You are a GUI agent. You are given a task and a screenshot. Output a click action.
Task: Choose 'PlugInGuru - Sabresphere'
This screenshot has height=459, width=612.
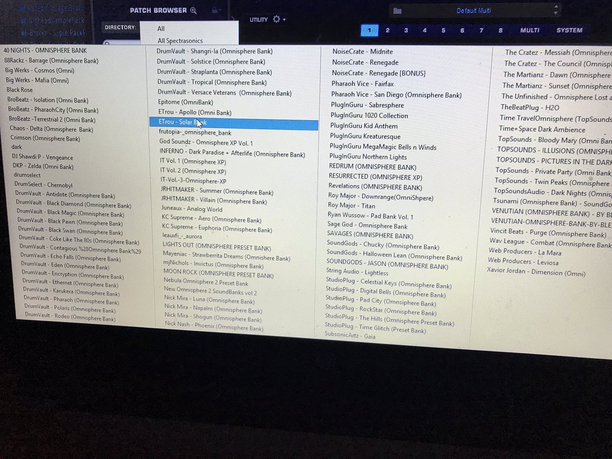[x=367, y=105]
